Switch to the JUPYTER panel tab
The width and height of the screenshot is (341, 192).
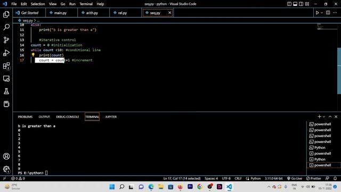coord(111,117)
